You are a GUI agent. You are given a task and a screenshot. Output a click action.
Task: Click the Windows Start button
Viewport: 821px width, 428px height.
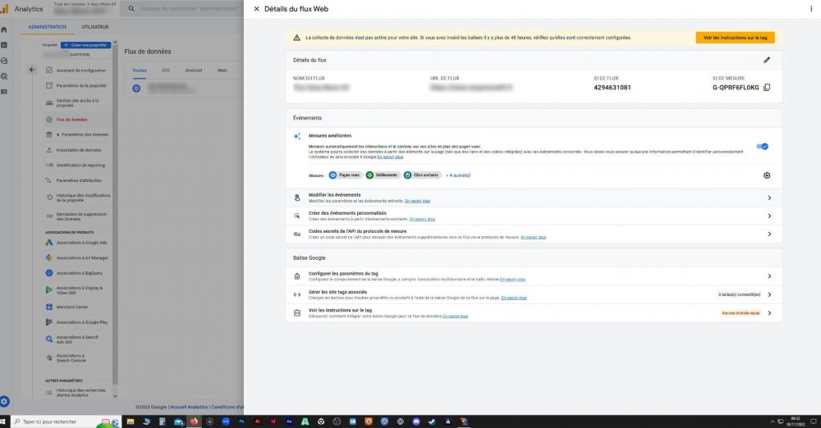[3, 421]
